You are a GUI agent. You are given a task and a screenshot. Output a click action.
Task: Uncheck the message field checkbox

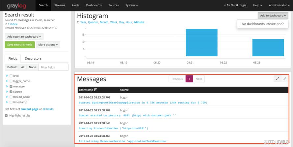(x=11, y=86)
